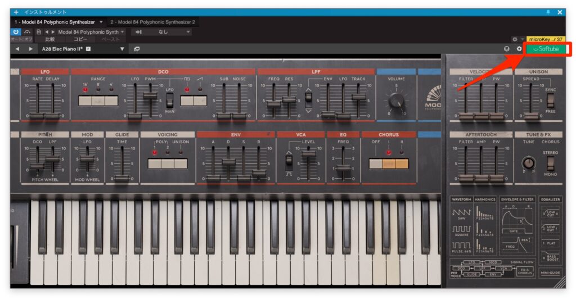
Task: Click the window copy icon after preset menu
Action: (x=137, y=49)
